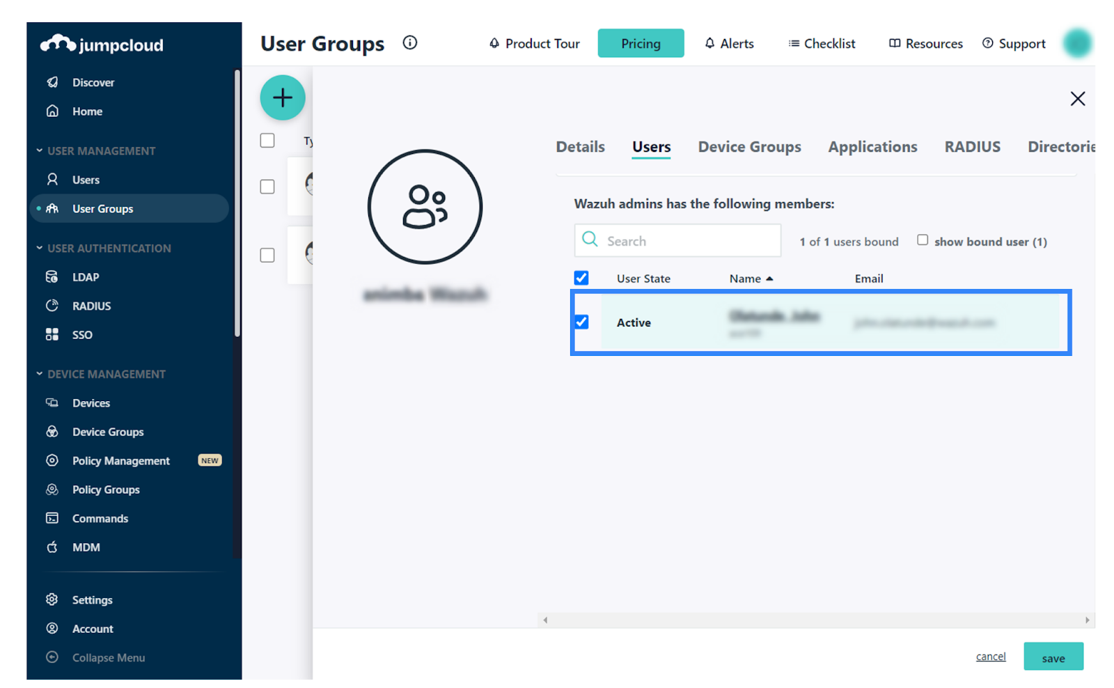Screen dimensions: 1114x688
Task: Sort members by Name column arrow
Action: click(769, 279)
